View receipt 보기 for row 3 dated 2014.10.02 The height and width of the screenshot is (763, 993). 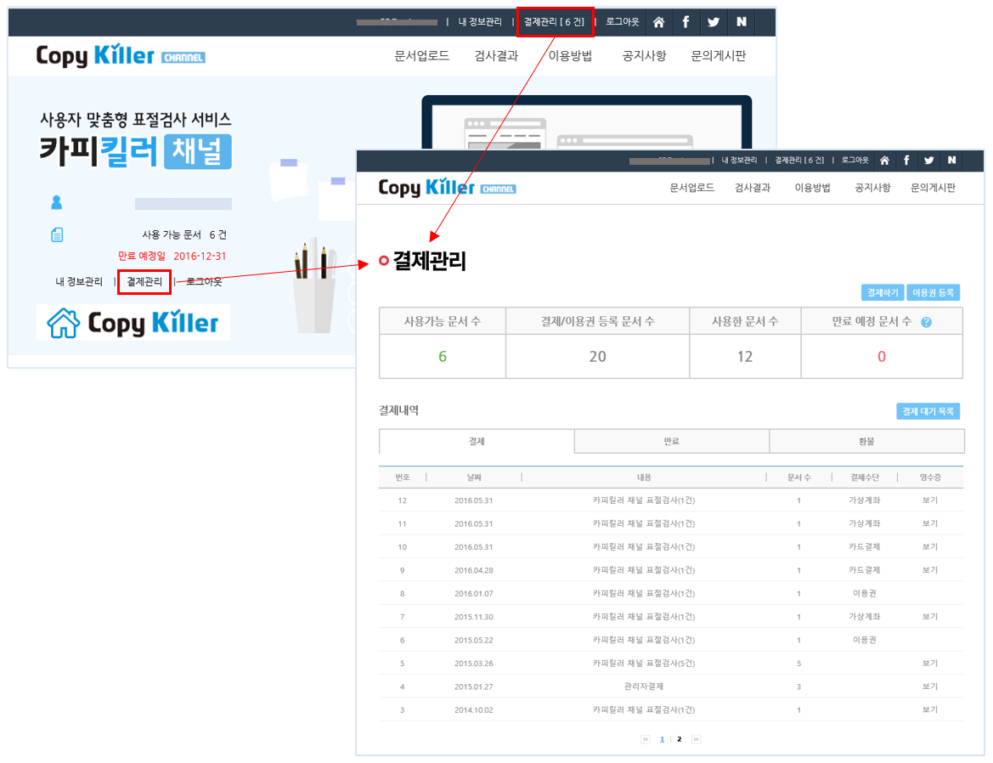click(929, 709)
